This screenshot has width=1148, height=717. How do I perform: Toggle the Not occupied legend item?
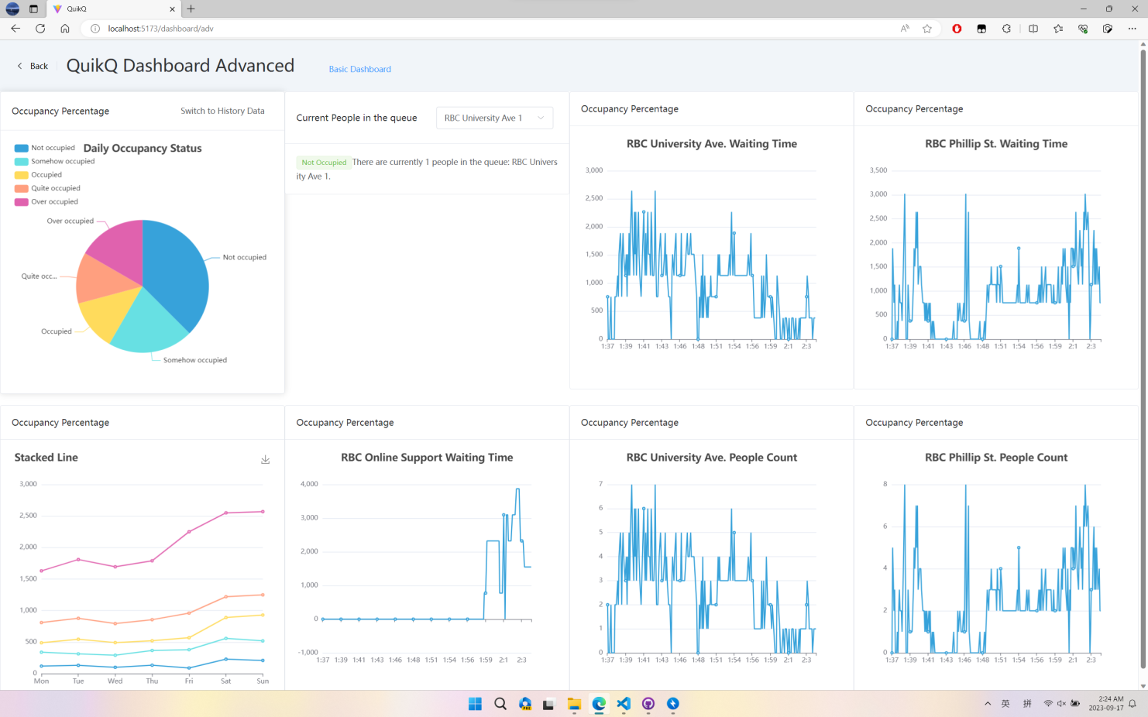tap(45, 148)
